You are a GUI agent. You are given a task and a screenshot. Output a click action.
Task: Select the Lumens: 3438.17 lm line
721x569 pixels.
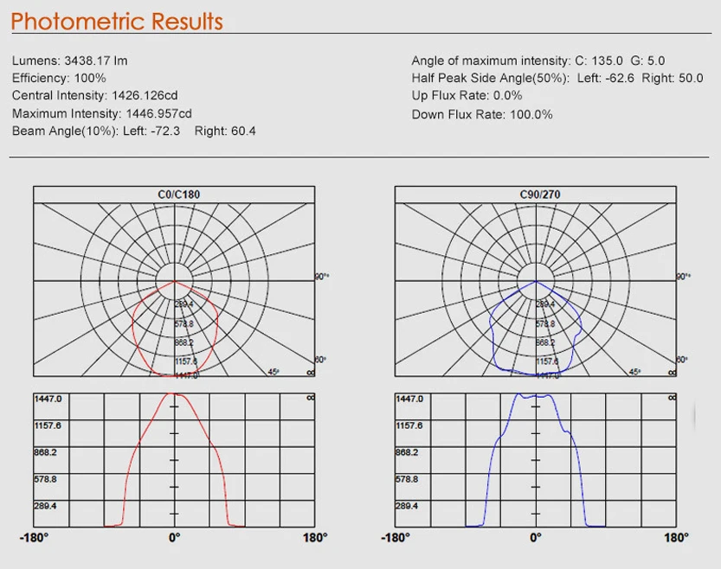[70, 61]
